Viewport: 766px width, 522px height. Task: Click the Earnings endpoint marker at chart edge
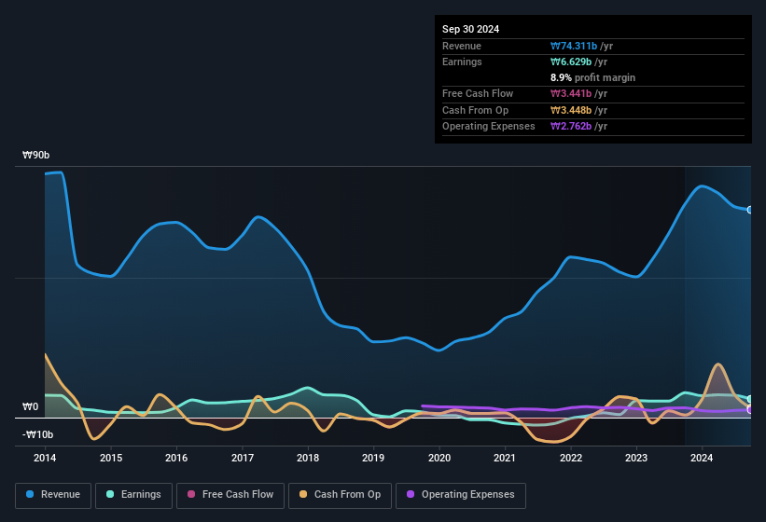[x=750, y=399]
